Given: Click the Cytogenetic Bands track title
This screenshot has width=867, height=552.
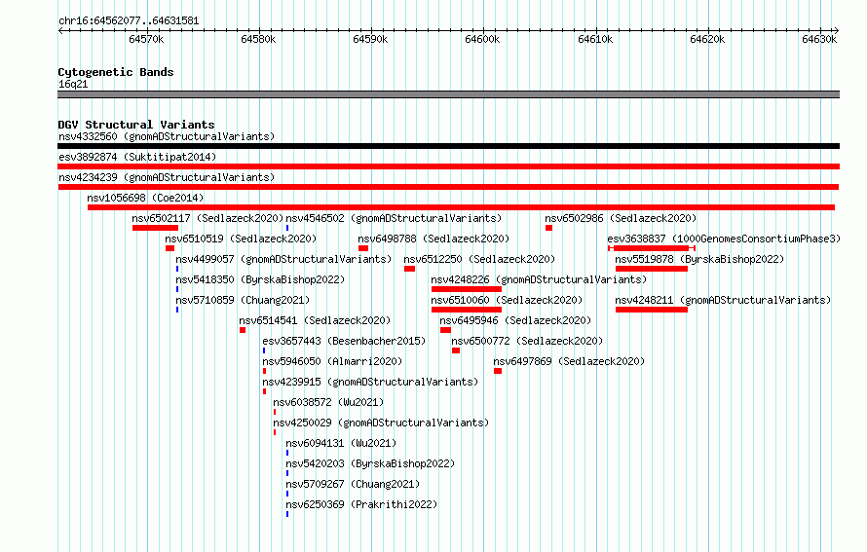Looking at the screenshot, I should (116, 72).
